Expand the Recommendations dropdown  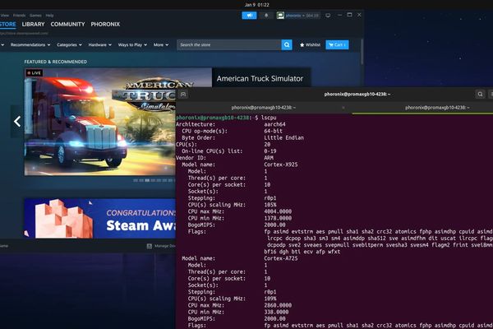(x=30, y=44)
